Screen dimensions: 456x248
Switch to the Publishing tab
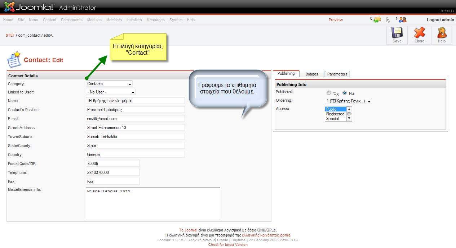286,73
